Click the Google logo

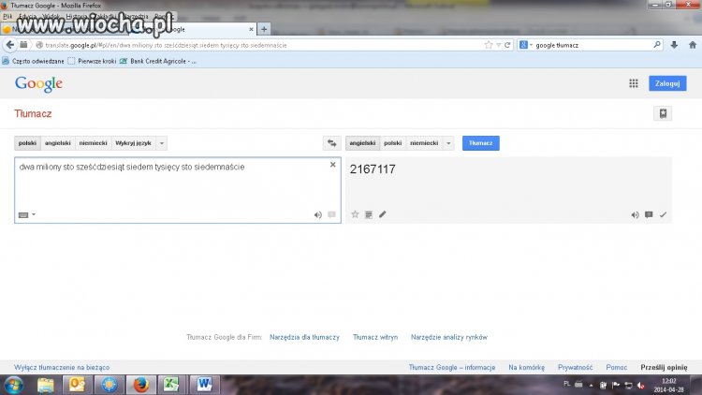click(38, 83)
